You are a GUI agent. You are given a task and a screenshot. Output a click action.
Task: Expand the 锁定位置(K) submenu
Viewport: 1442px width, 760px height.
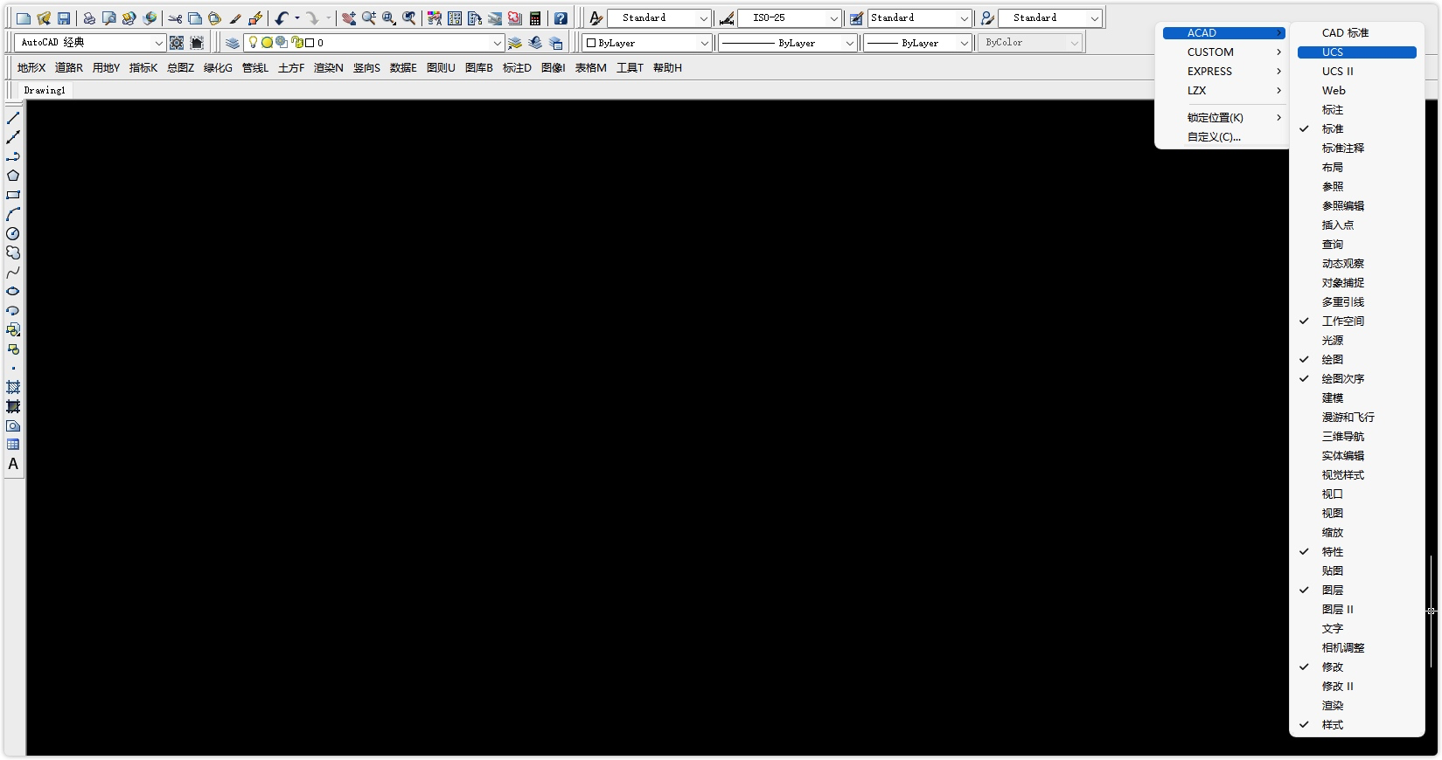point(1224,118)
